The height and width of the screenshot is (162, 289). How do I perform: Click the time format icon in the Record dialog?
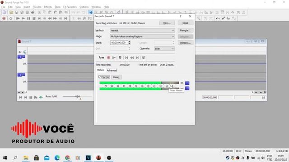click(144, 58)
